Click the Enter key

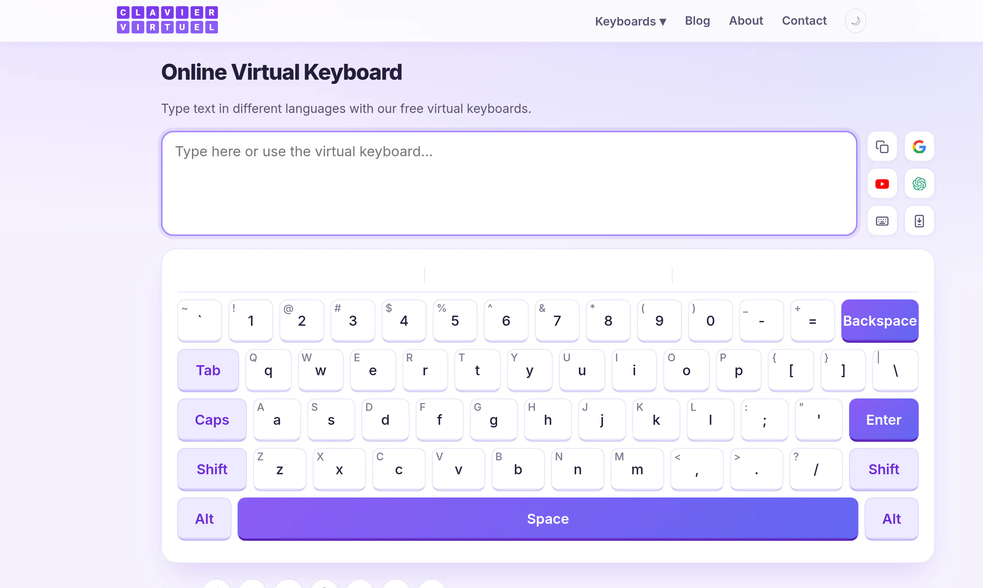pos(884,420)
